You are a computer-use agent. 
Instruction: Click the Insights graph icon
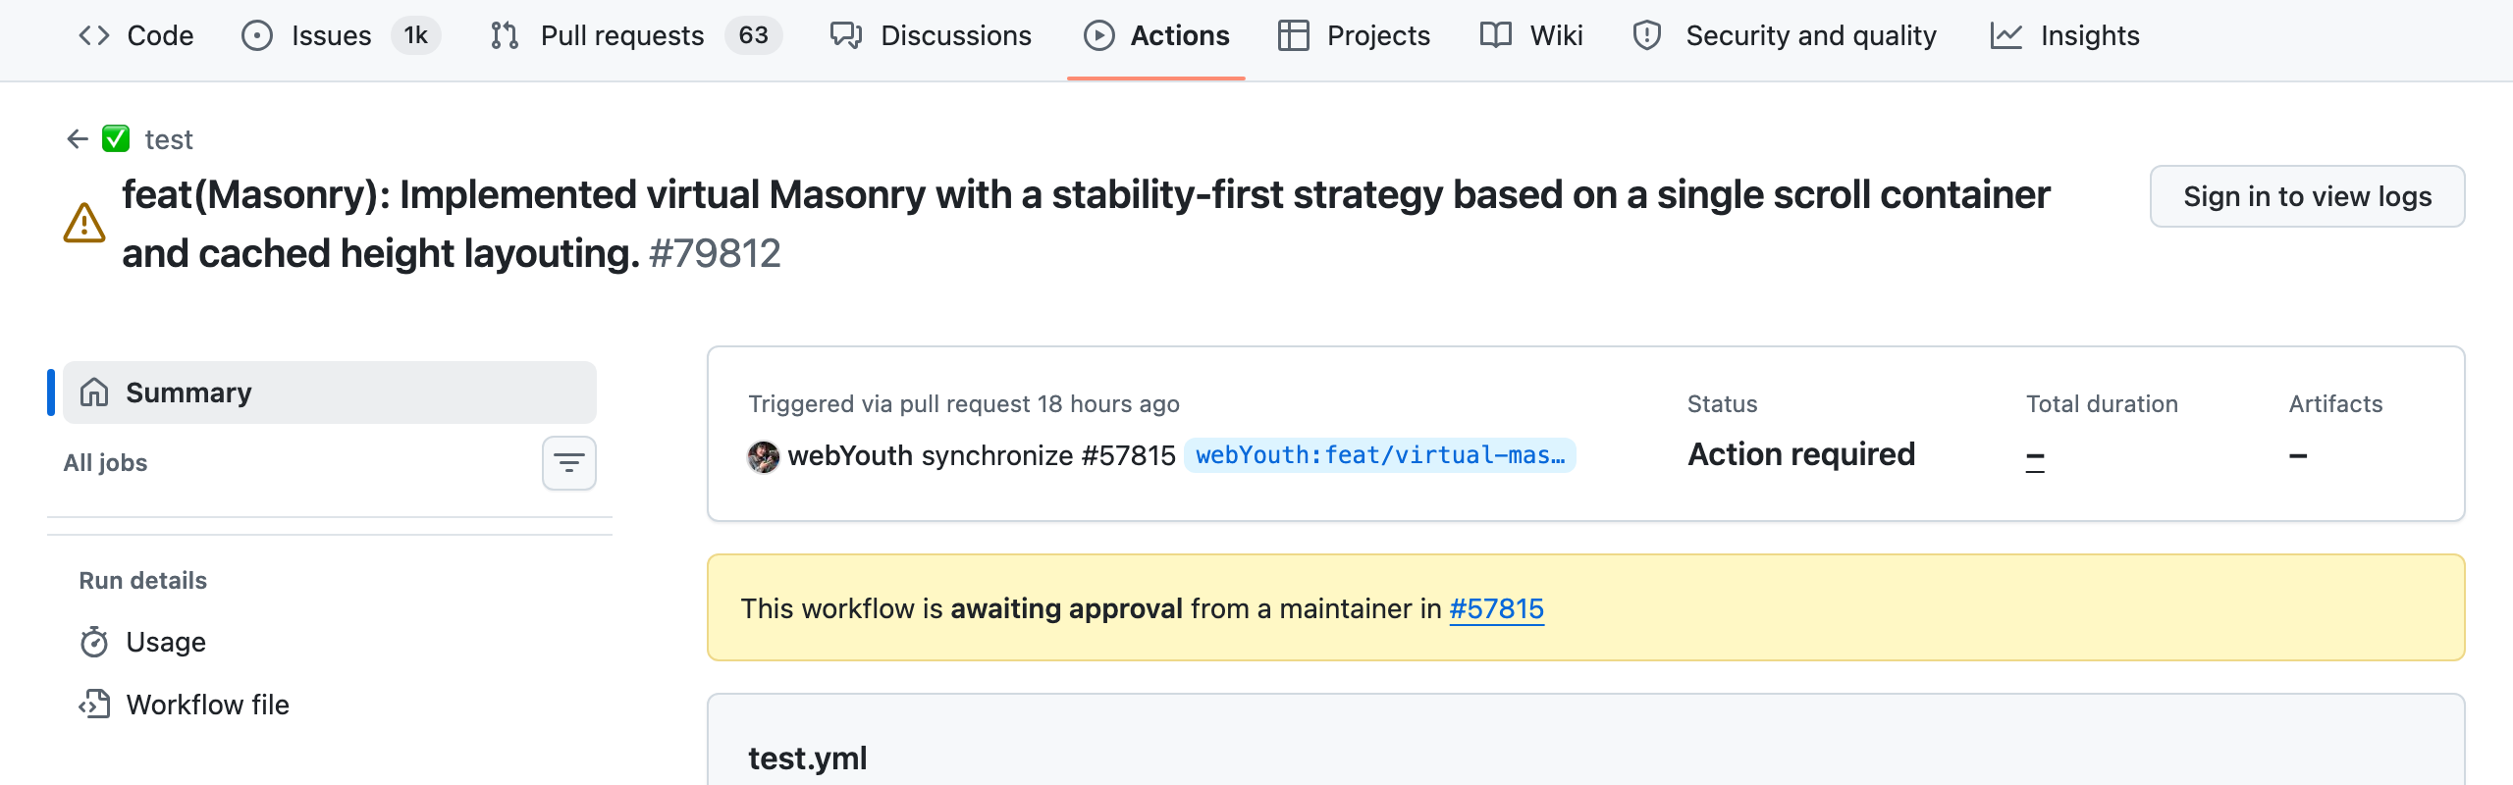coord(2006,36)
